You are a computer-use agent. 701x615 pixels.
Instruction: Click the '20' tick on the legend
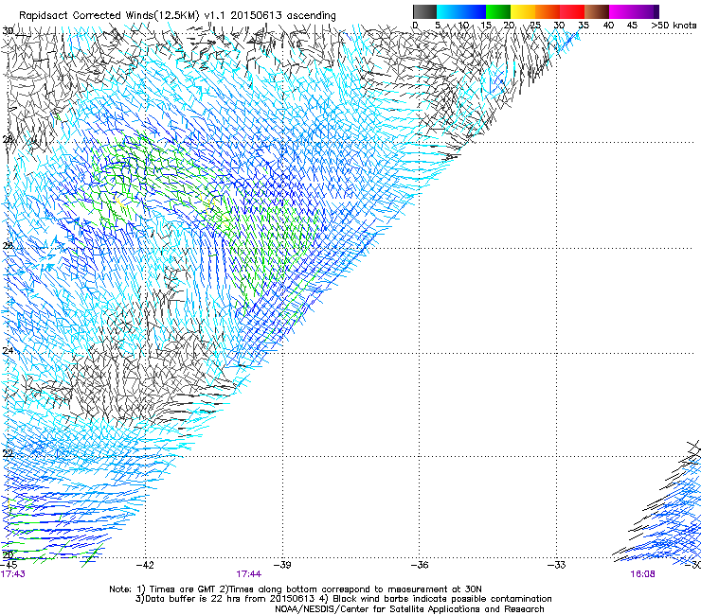click(510, 25)
